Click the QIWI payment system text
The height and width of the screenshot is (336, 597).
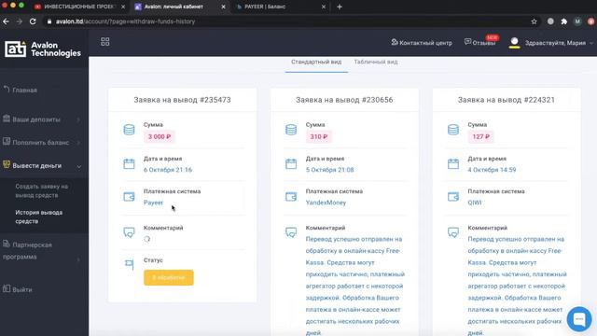pos(475,203)
